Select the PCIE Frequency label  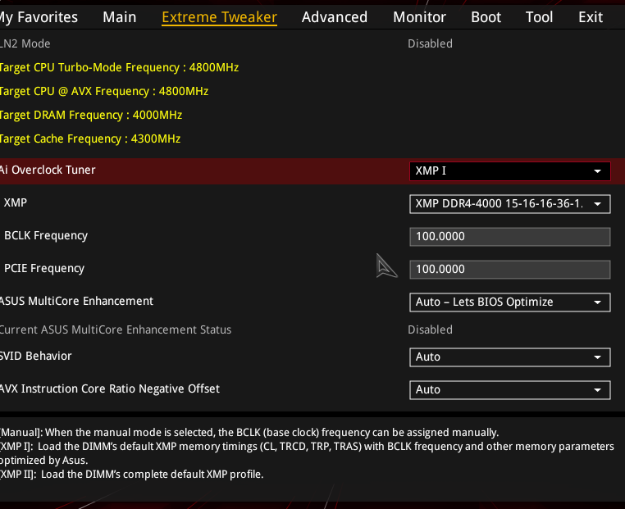44,269
